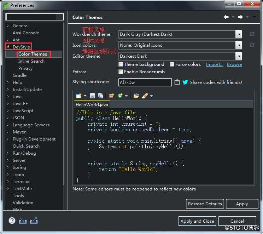Select the HelloWorld.java tab
The height and width of the screenshot is (234, 263).
point(92,105)
